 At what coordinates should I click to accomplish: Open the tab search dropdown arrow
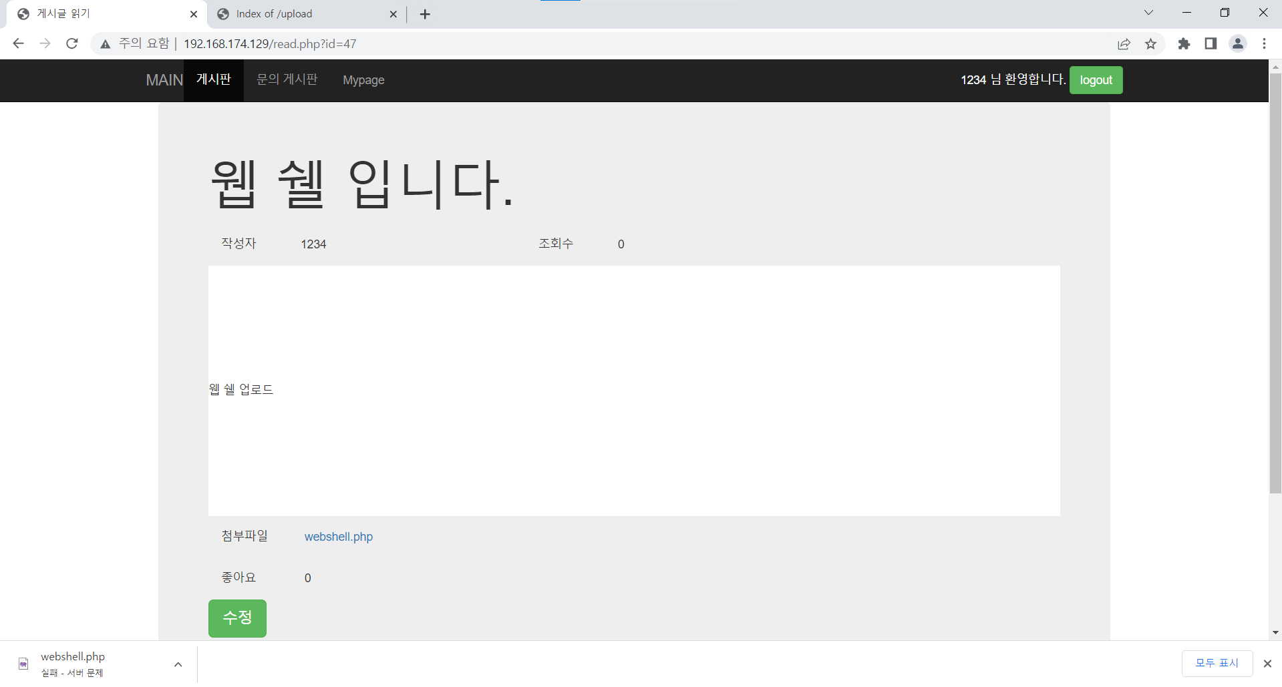[1148, 13]
